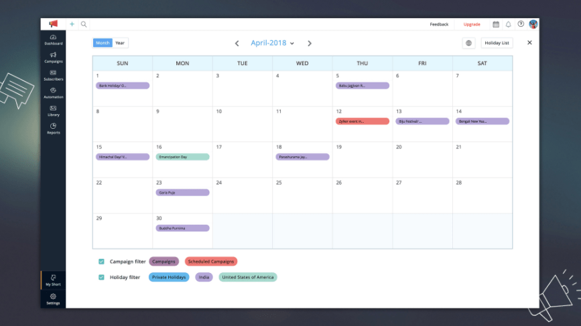Click the globe icon beside Holiday List
The width and height of the screenshot is (581, 326).
click(468, 43)
